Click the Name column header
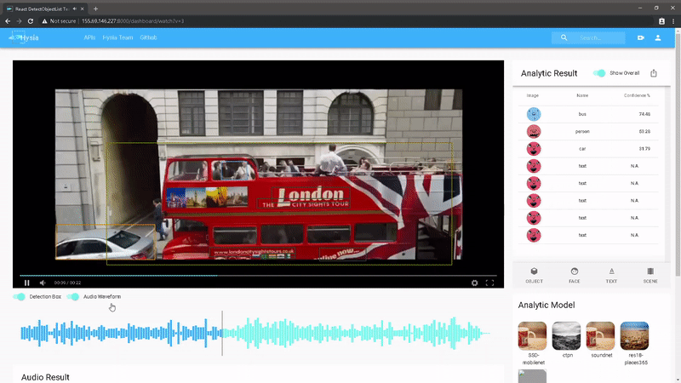Image resolution: width=681 pixels, height=383 pixels. [x=582, y=95]
